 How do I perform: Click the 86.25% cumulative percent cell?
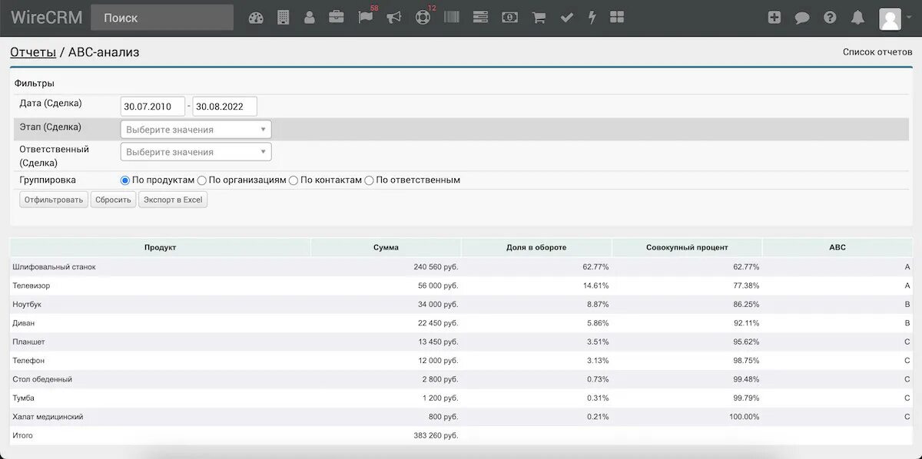point(746,305)
